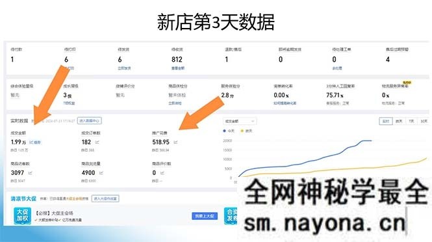
Task: Select the 实时 chart range tab
Action: coord(386,121)
